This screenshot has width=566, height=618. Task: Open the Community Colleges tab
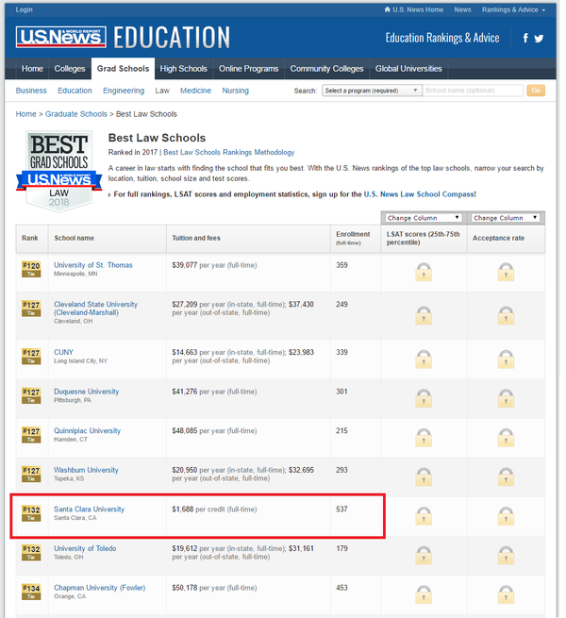pos(326,69)
